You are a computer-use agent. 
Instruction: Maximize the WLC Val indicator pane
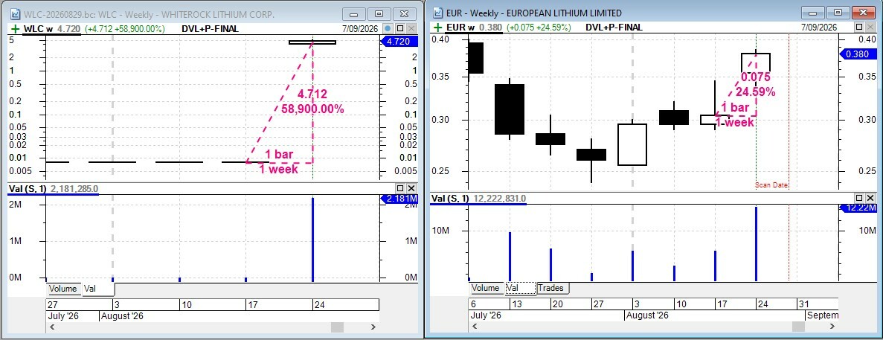tap(399, 188)
